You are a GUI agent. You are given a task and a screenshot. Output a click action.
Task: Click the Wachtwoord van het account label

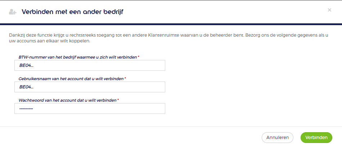point(68,100)
